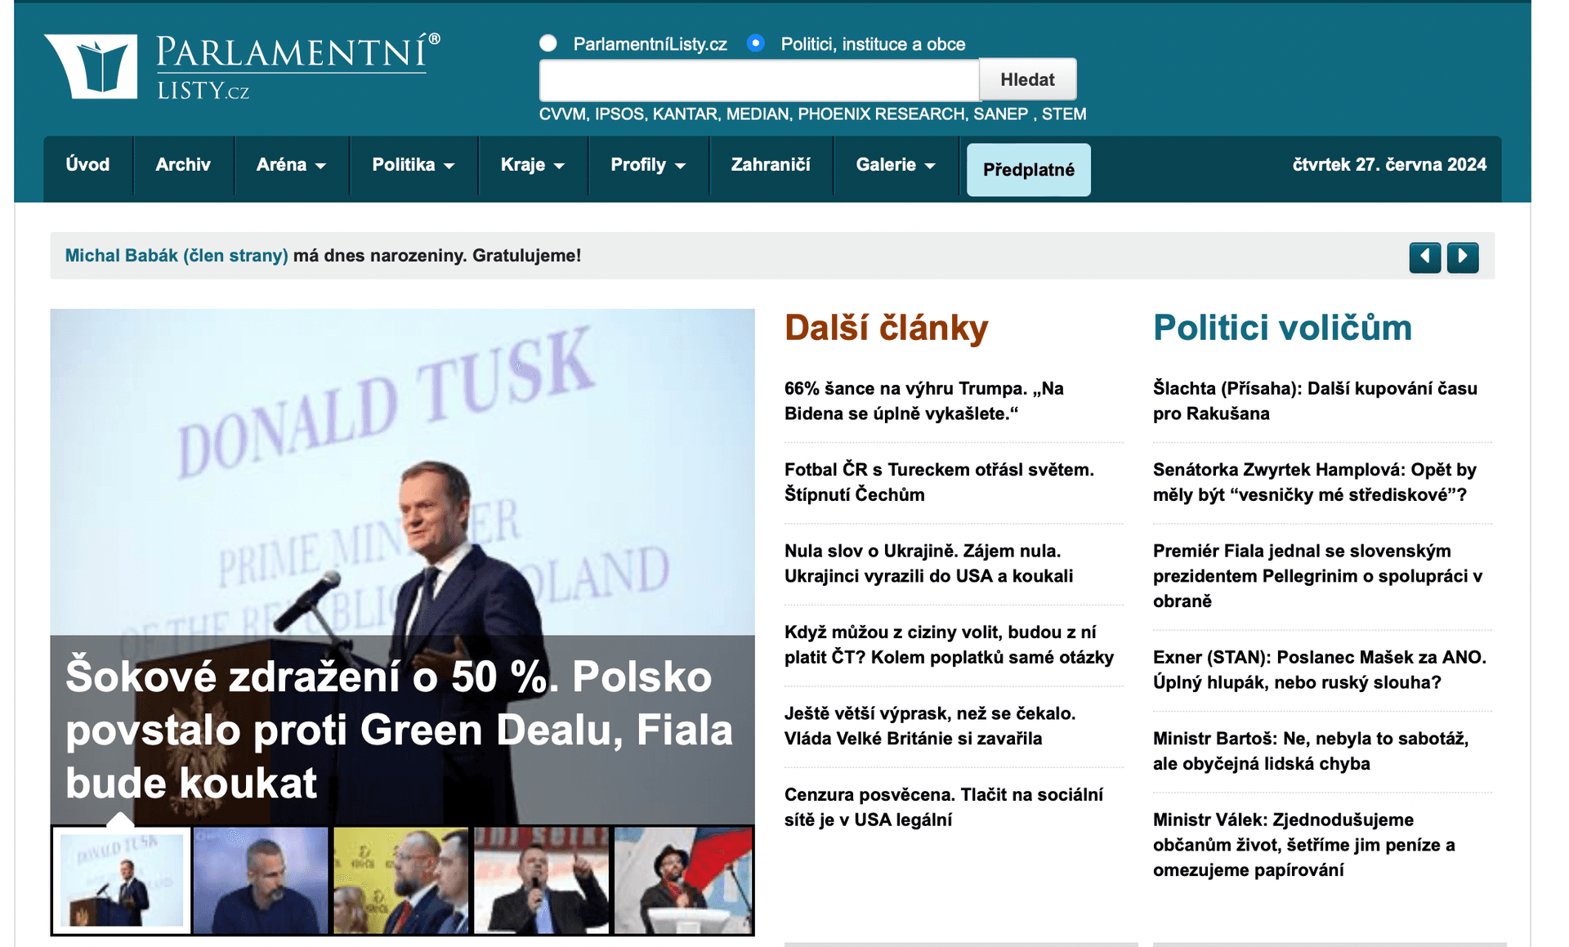
Task: Open MEDIAN poll agency link
Action: 758,114
